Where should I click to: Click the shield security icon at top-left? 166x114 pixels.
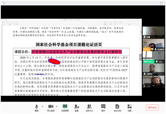4,3
